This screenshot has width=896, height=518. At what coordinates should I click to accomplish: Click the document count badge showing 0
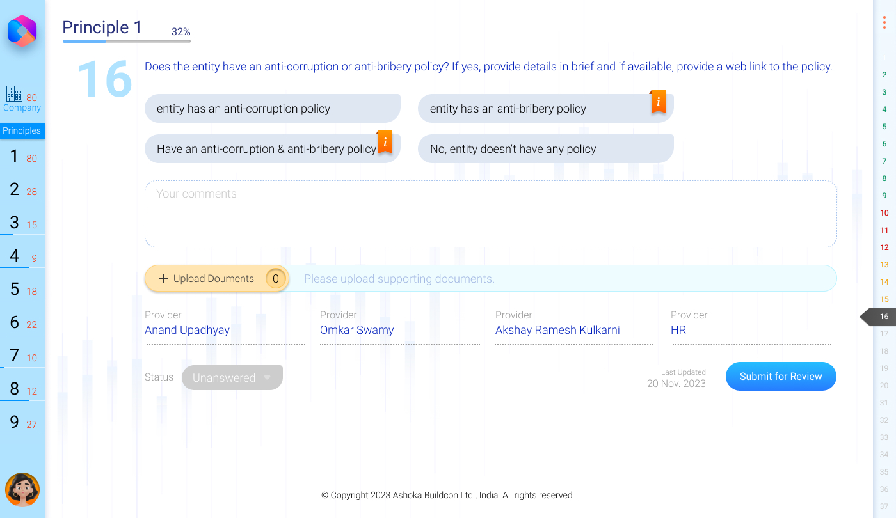click(x=276, y=279)
